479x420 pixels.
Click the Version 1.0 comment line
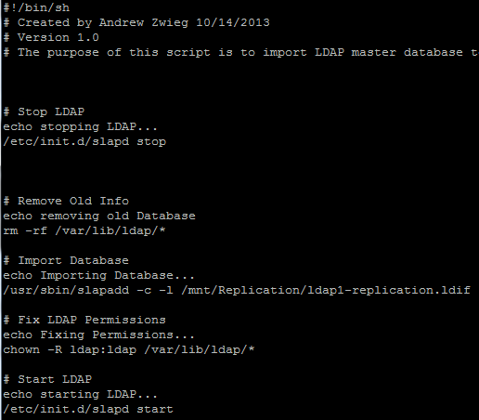pos(51,37)
